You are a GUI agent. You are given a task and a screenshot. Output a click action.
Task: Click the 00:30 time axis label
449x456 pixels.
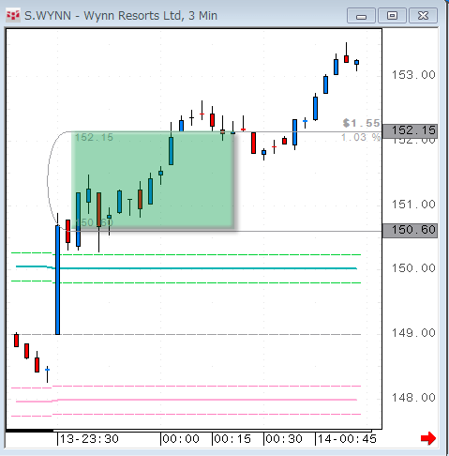tap(284, 439)
